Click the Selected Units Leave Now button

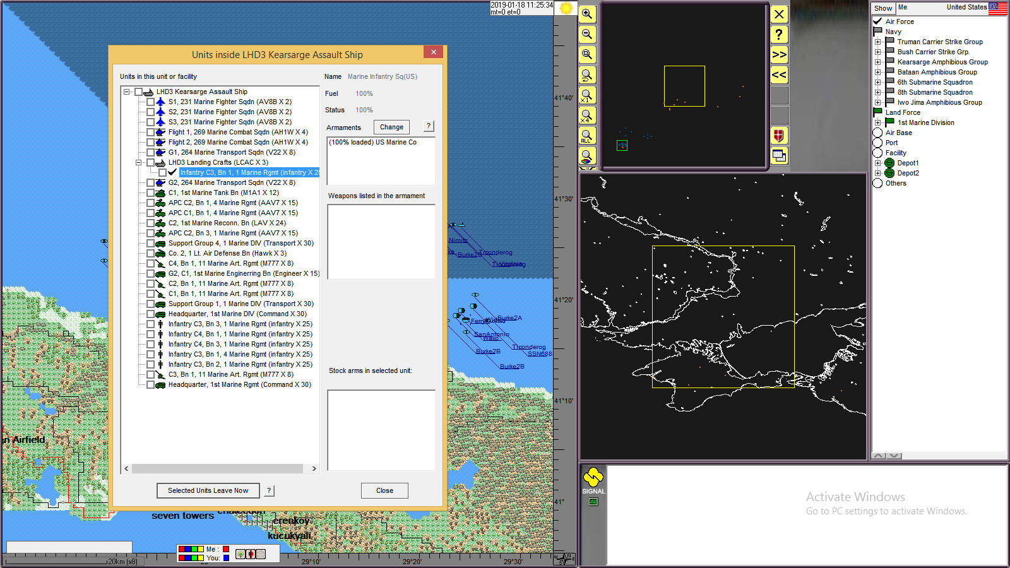click(x=208, y=490)
